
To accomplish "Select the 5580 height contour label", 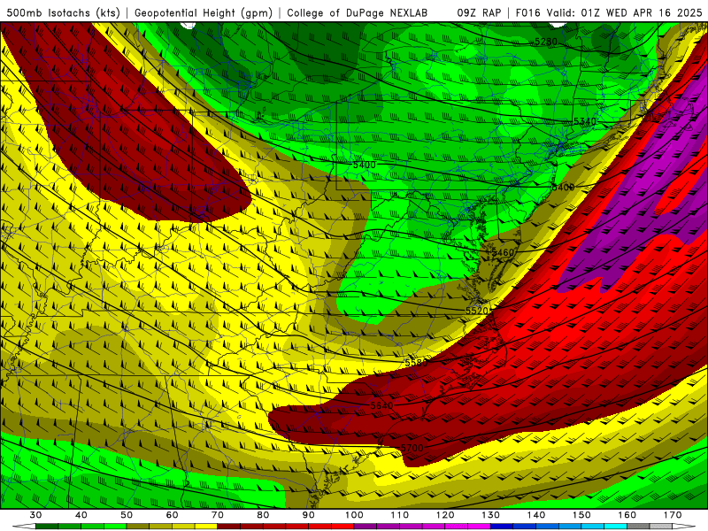I will [416, 363].
